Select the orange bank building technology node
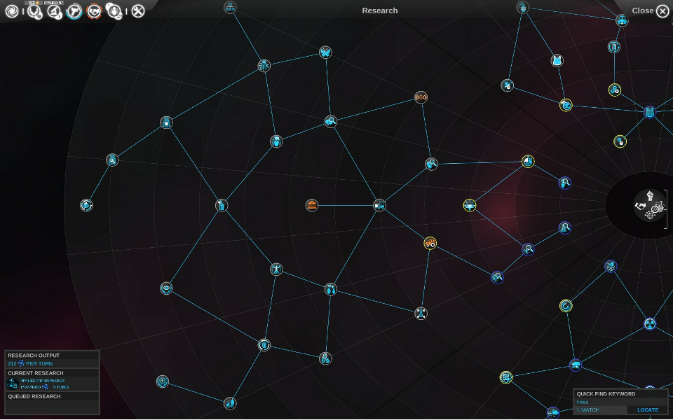673x420 pixels. point(312,205)
